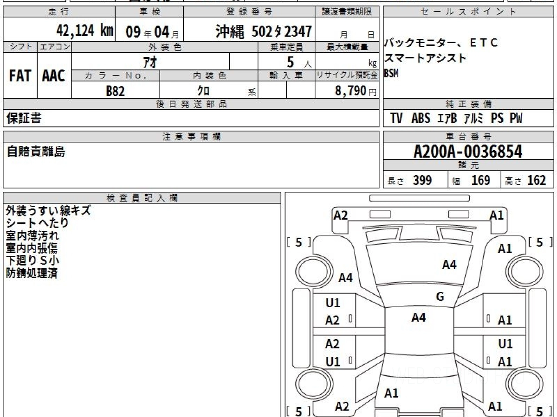
Task: Click the 走行 column header
Action: [x=59, y=12]
